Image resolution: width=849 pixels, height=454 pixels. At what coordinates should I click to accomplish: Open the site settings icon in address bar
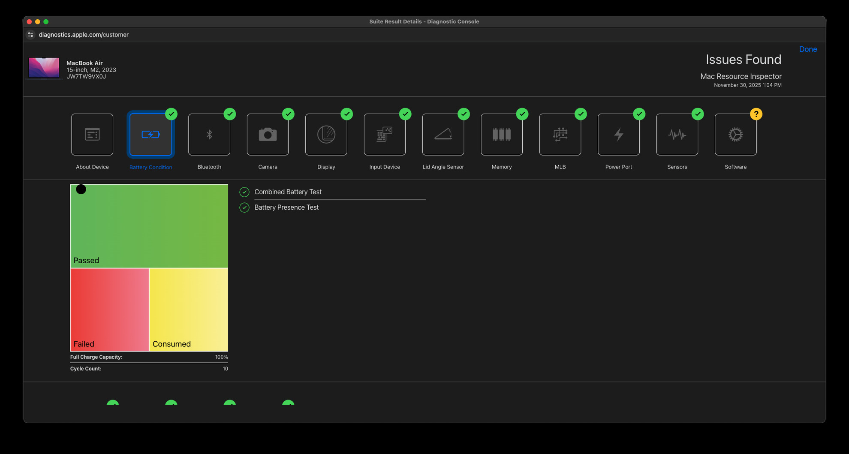pos(30,35)
